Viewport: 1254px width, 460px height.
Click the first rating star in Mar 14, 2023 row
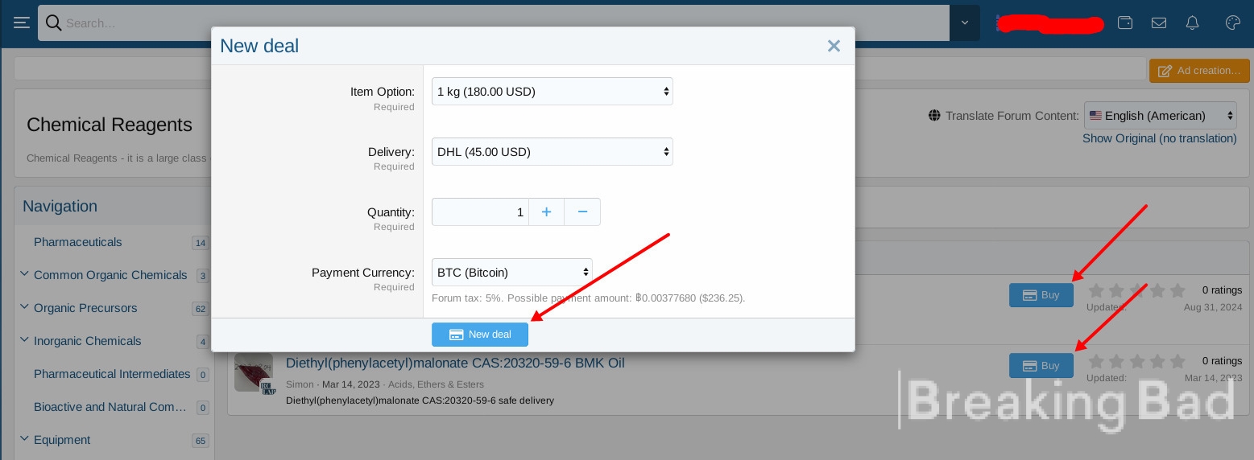pos(1096,361)
